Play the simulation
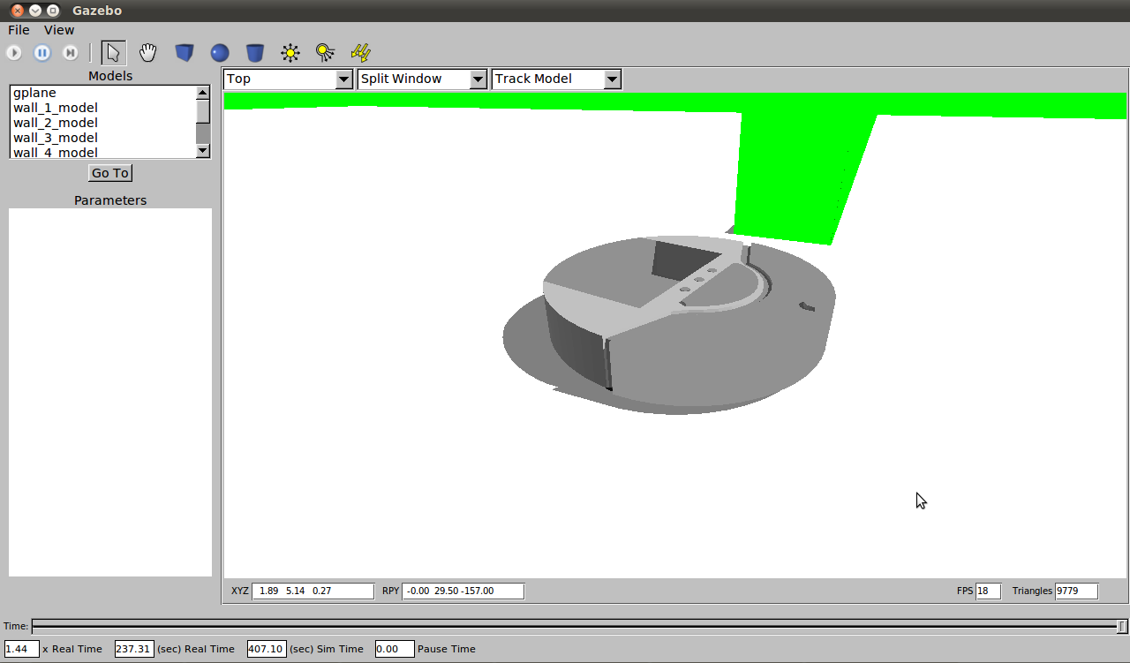Viewport: 1130px width, 663px height. tap(14, 52)
